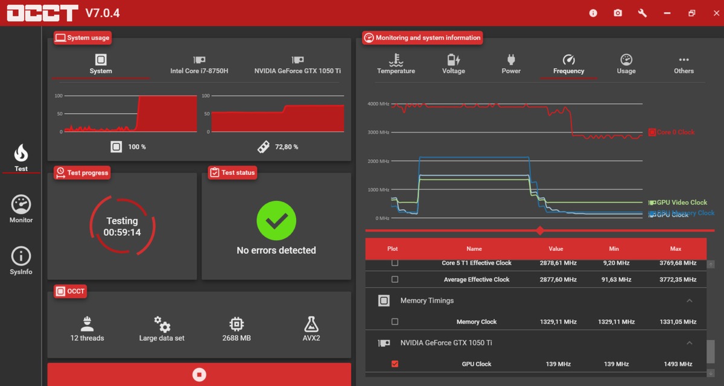724x386 pixels.
Task: Open the Temperature monitoring tab
Action: 396,64
